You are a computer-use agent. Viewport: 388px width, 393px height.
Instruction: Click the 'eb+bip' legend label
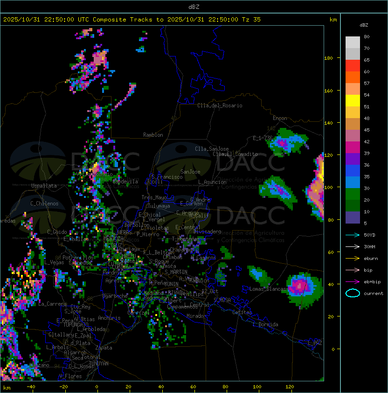pyautogui.click(x=372, y=282)
